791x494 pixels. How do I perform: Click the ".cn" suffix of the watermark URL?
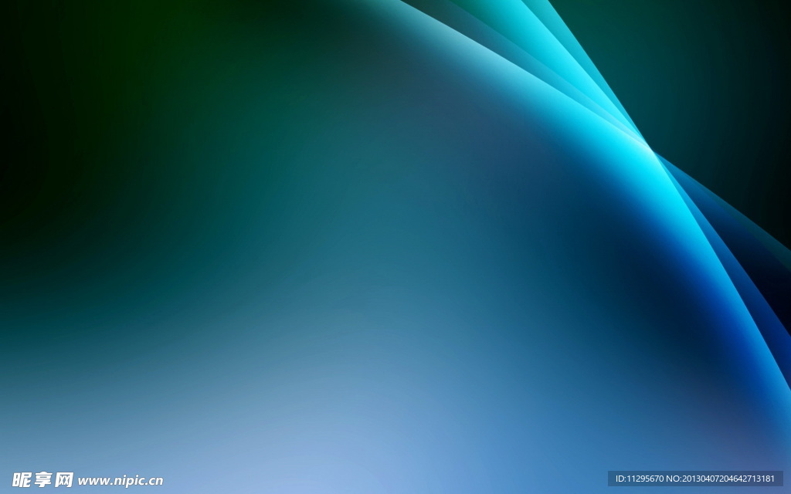[x=154, y=480]
